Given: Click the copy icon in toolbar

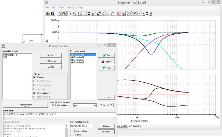Looking at the screenshot, I should click(59, 14).
